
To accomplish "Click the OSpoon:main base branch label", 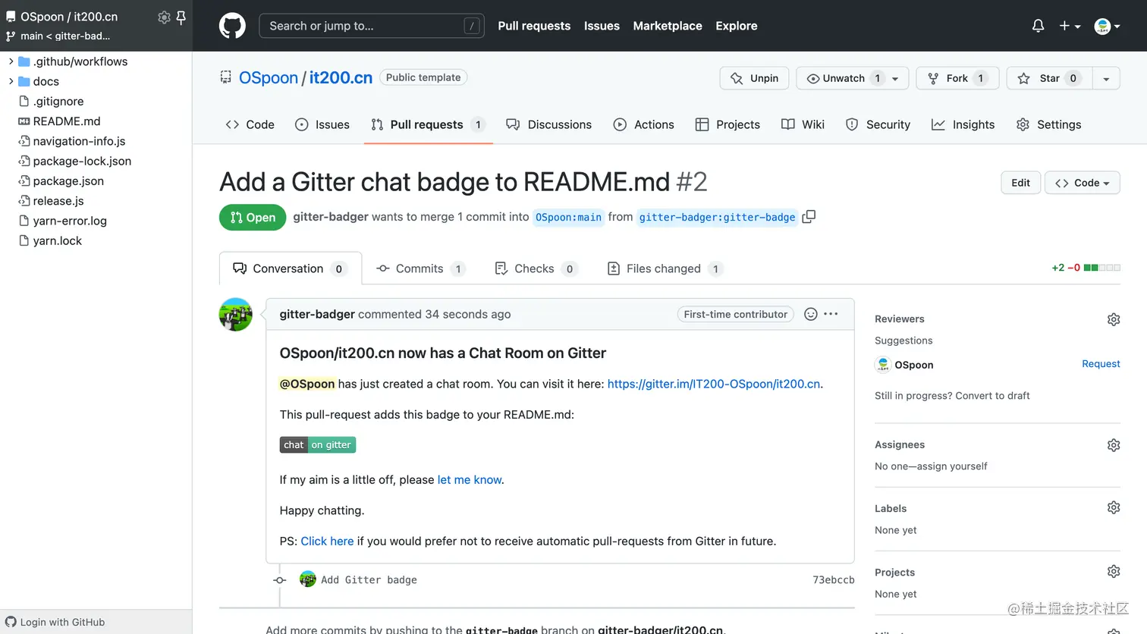I will click(568, 217).
